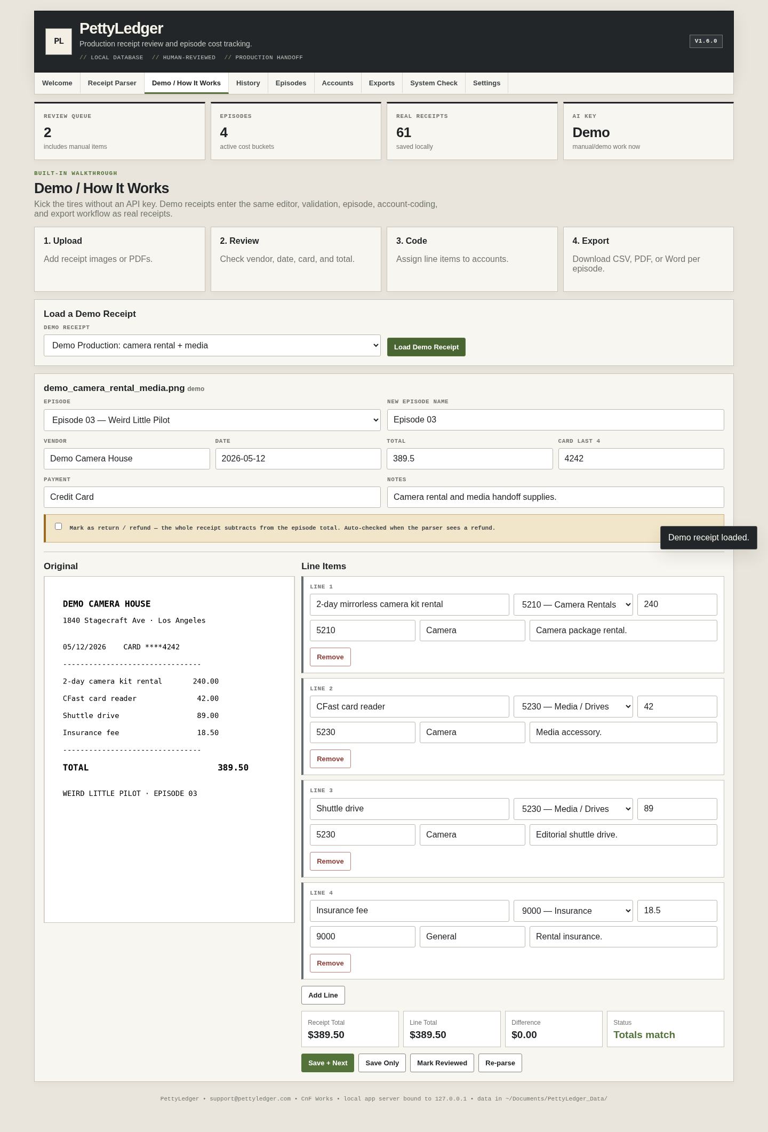The image size is (768, 1132).
Task: Click the Rental insurance note field
Action: tap(623, 937)
